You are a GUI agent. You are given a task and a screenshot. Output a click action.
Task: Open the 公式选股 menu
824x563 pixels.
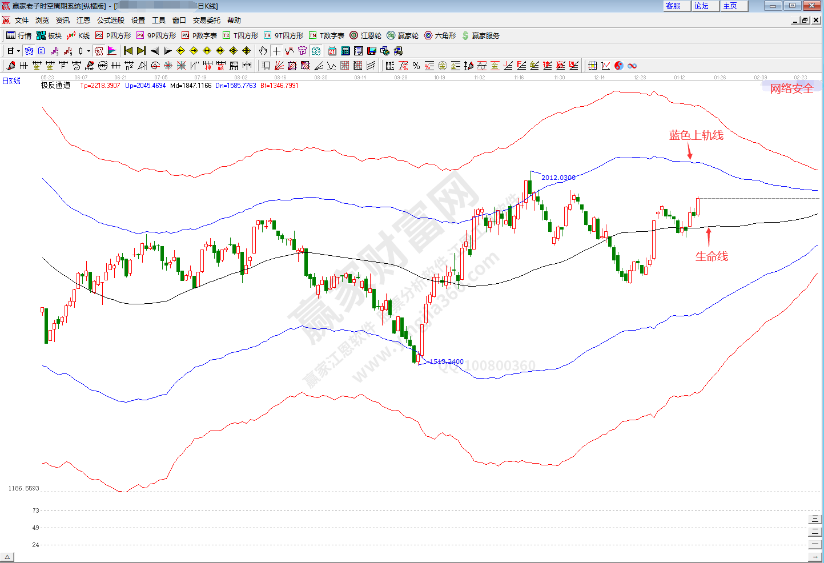[x=110, y=20]
